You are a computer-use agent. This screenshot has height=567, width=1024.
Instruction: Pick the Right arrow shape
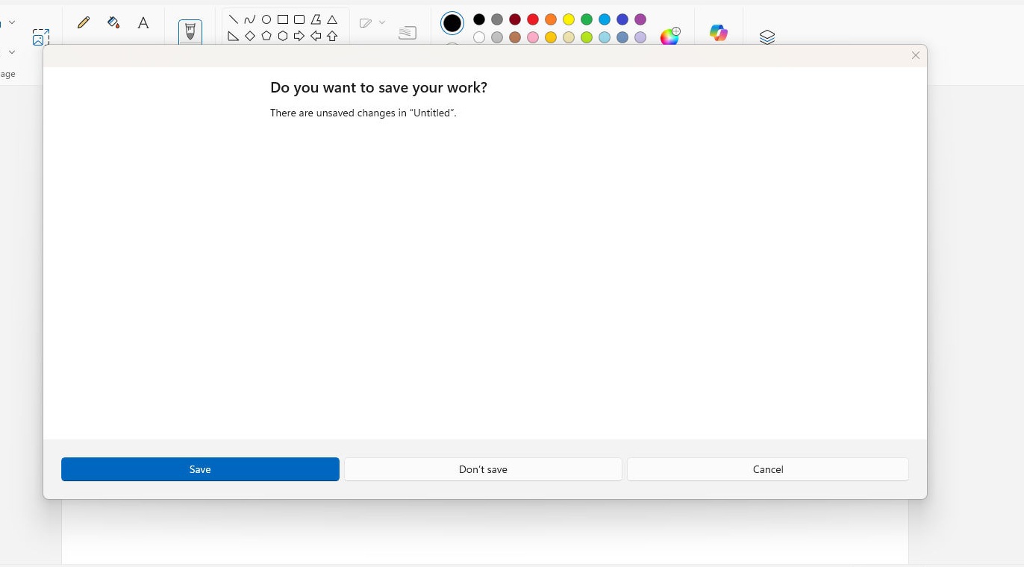pos(299,36)
